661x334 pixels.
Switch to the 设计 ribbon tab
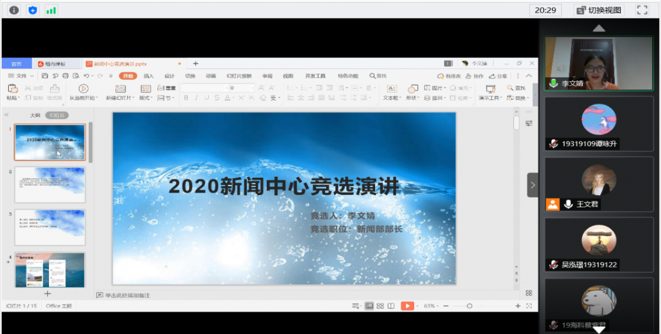click(x=169, y=76)
